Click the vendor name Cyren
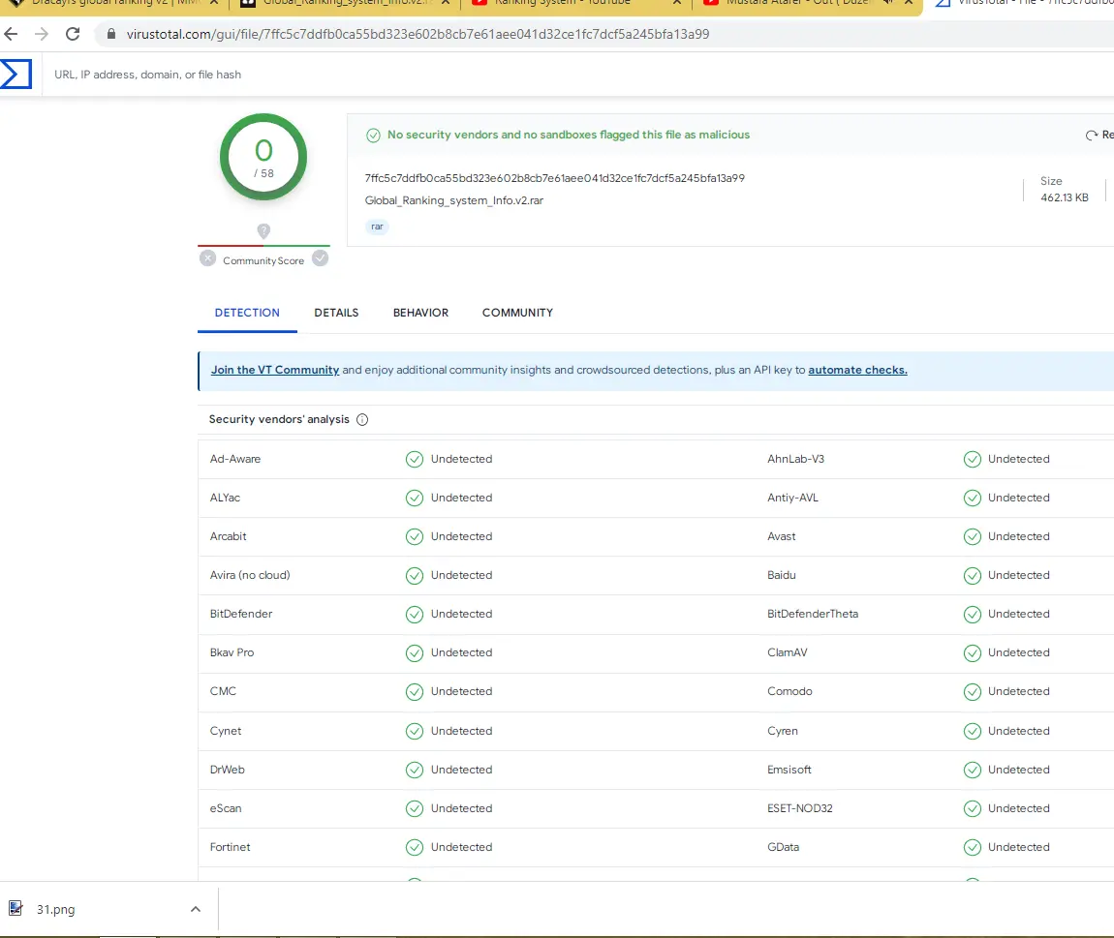1114x938 pixels. click(x=782, y=731)
